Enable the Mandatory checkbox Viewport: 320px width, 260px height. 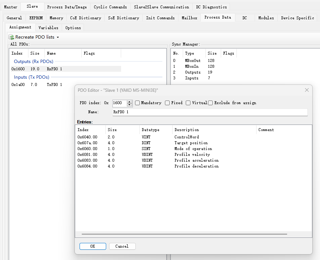[x=138, y=103]
